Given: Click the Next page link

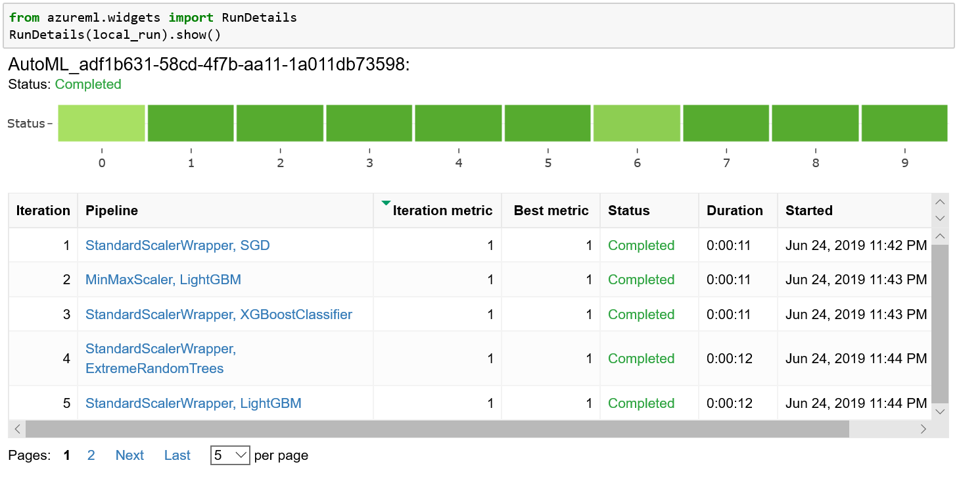Looking at the screenshot, I should click(129, 455).
